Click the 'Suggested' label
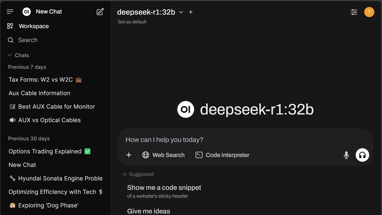This screenshot has height=215, width=382. click(x=138, y=174)
